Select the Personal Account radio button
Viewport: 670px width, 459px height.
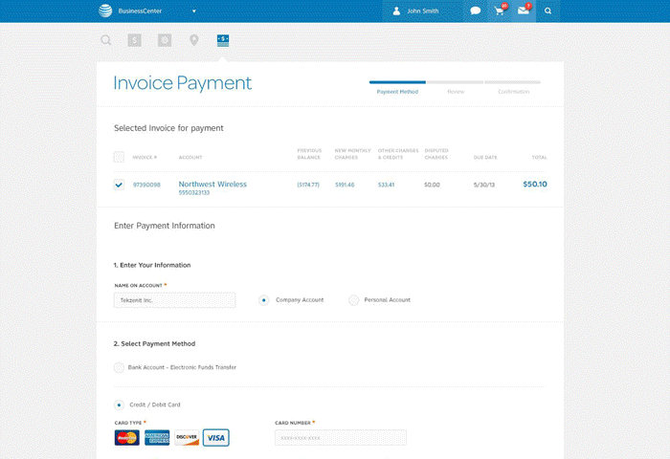click(354, 300)
